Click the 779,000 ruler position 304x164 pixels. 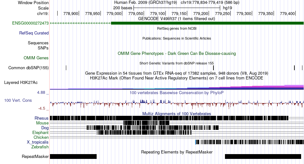coord(114,13)
